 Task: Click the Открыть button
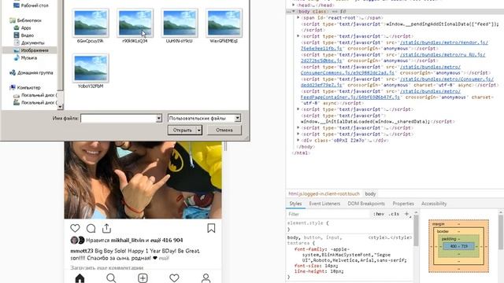[x=182, y=130]
